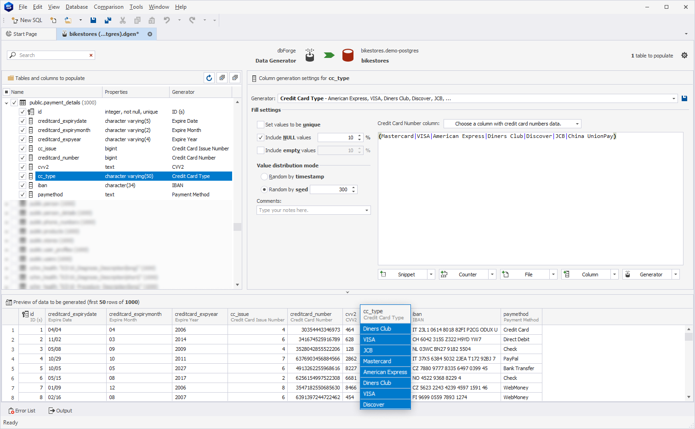Screen dimensions: 695x429
Task: Open Credit Card Number column dropdown
Action: [577, 124]
